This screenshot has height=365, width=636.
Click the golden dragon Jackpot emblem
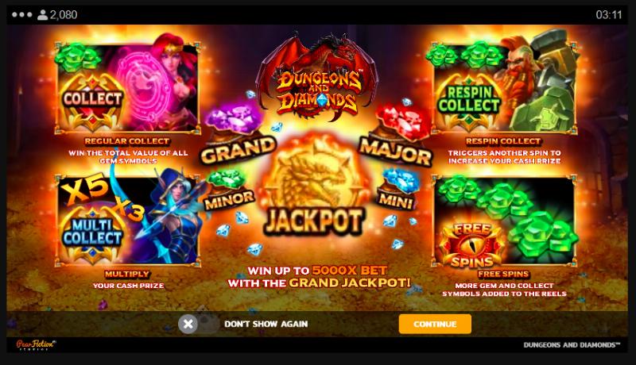point(314,186)
